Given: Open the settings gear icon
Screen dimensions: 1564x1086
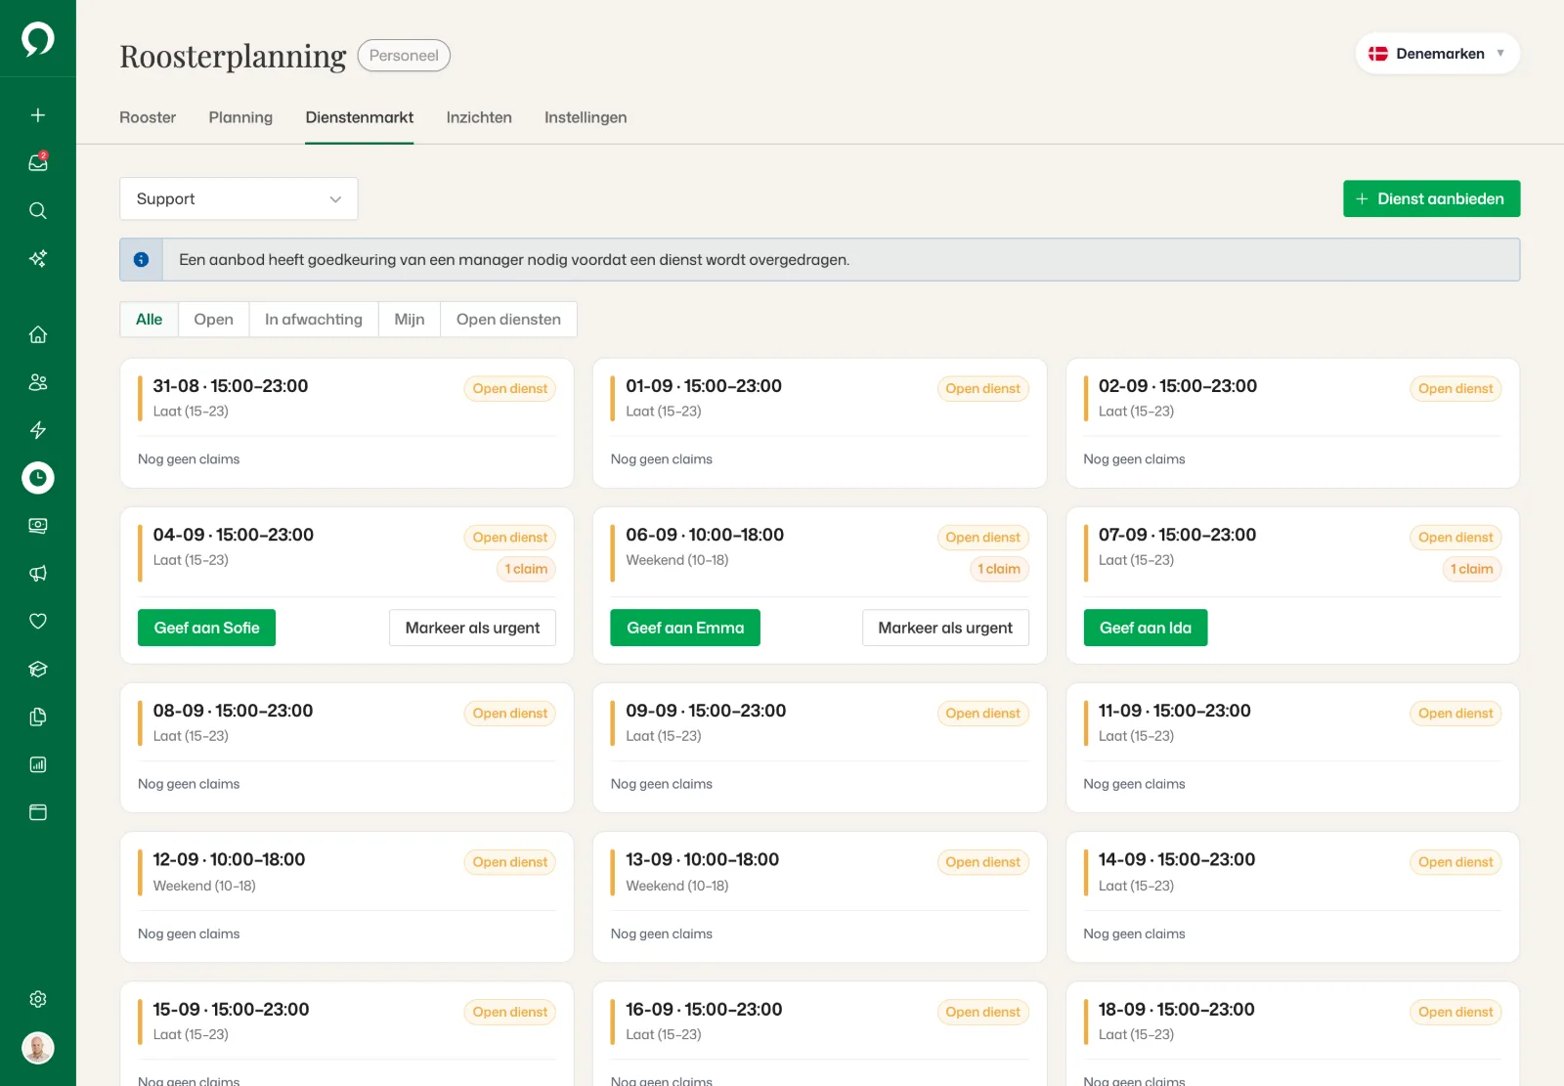Looking at the screenshot, I should (38, 999).
